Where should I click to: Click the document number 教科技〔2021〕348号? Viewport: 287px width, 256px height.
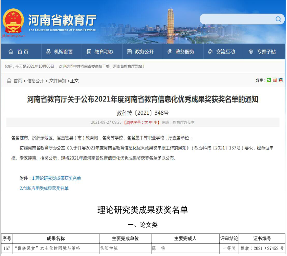[142, 113]
